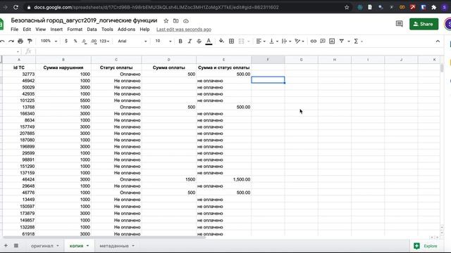Open all sheets list icon

16,245
